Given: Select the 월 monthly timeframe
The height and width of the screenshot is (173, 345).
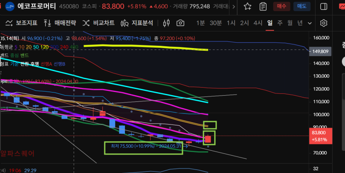Looking at the screenshot, I should (290, 23).
